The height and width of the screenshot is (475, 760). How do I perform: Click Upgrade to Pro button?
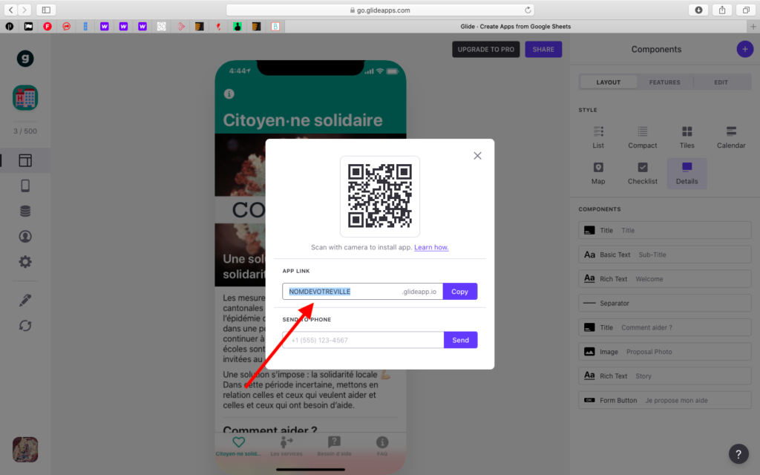pyautogui.click(x=485, y=50)
